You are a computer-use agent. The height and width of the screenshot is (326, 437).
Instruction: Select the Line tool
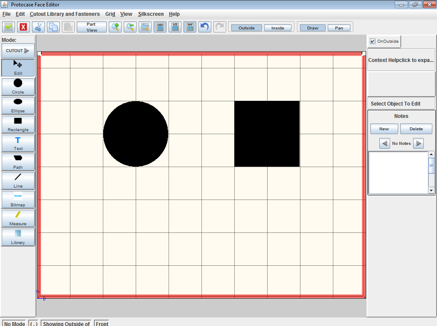[18, 181]
